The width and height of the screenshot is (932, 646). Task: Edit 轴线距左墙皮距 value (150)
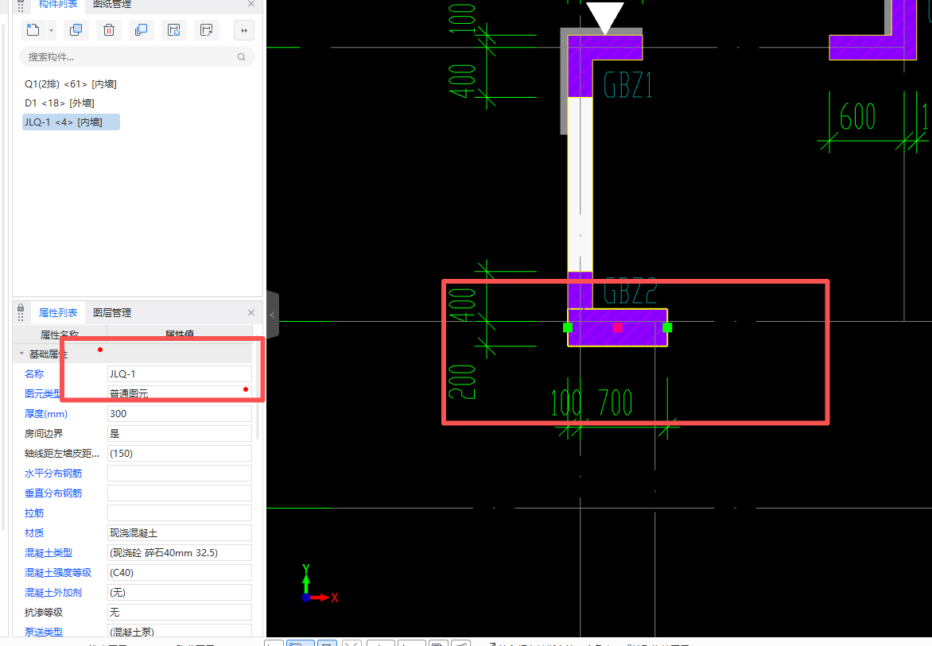pyautogui.click(x=180, y=454)
